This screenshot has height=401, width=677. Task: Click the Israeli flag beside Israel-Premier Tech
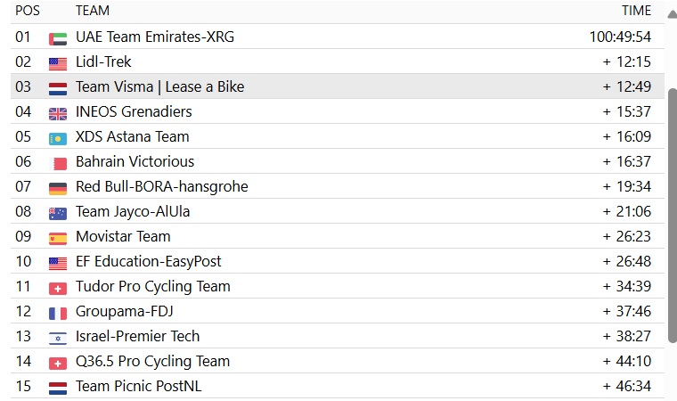(x=58, y=338)
